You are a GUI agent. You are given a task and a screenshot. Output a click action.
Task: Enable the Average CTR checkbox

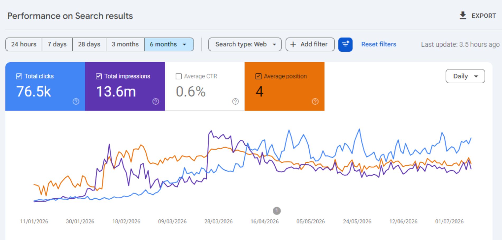coord(179,76)
